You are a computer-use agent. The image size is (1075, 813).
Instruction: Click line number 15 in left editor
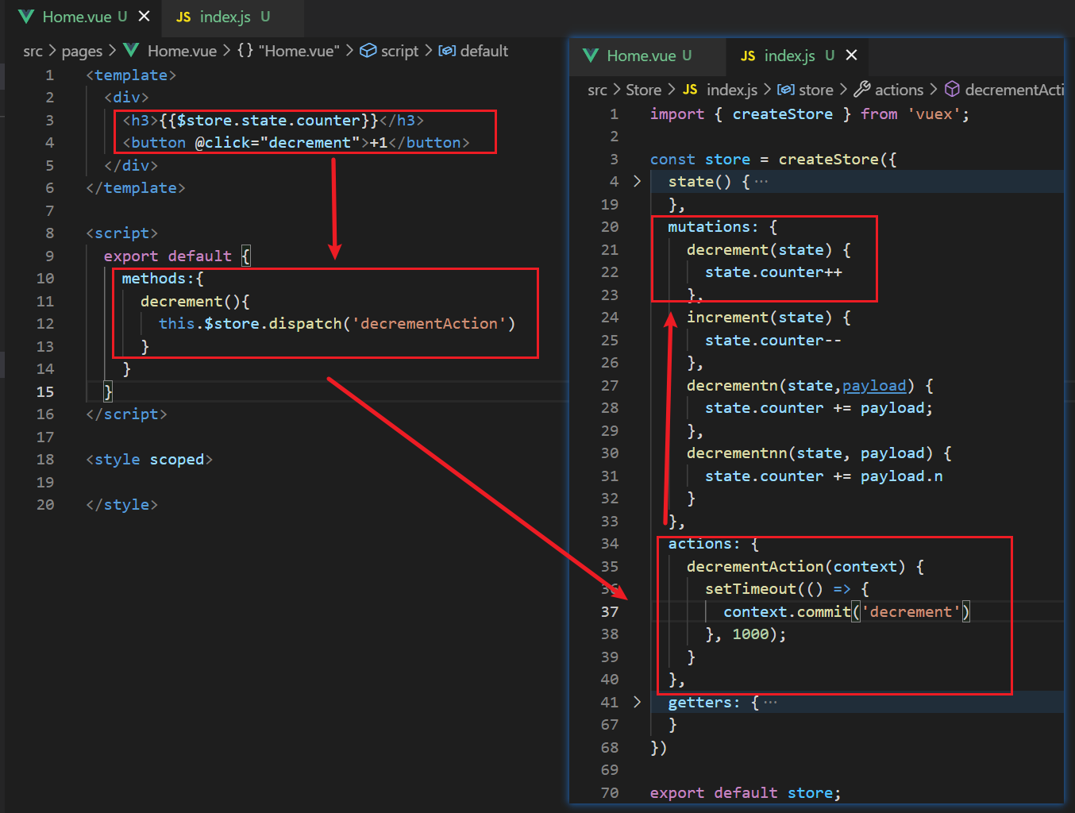[x=45, y=392]
